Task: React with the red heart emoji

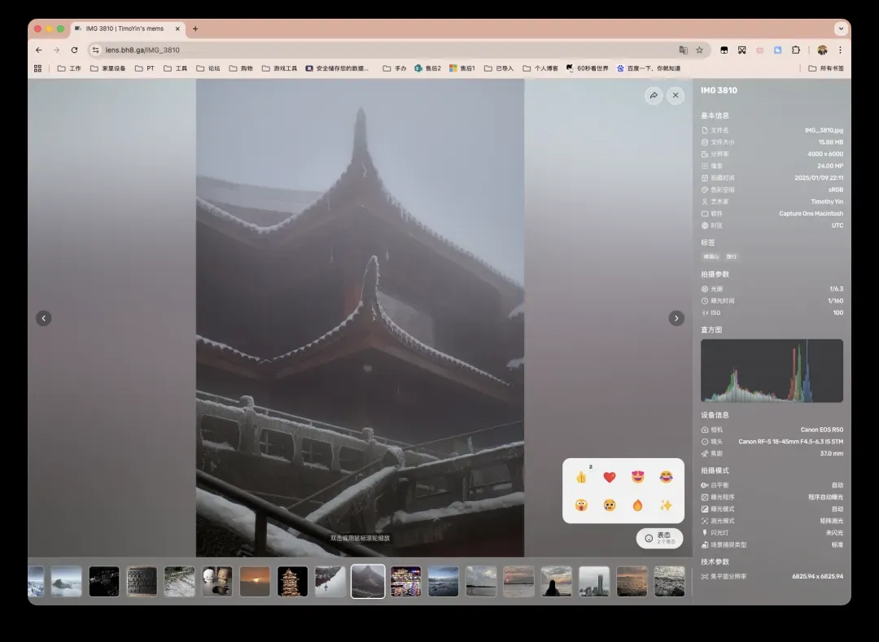Action: (610, 477)
